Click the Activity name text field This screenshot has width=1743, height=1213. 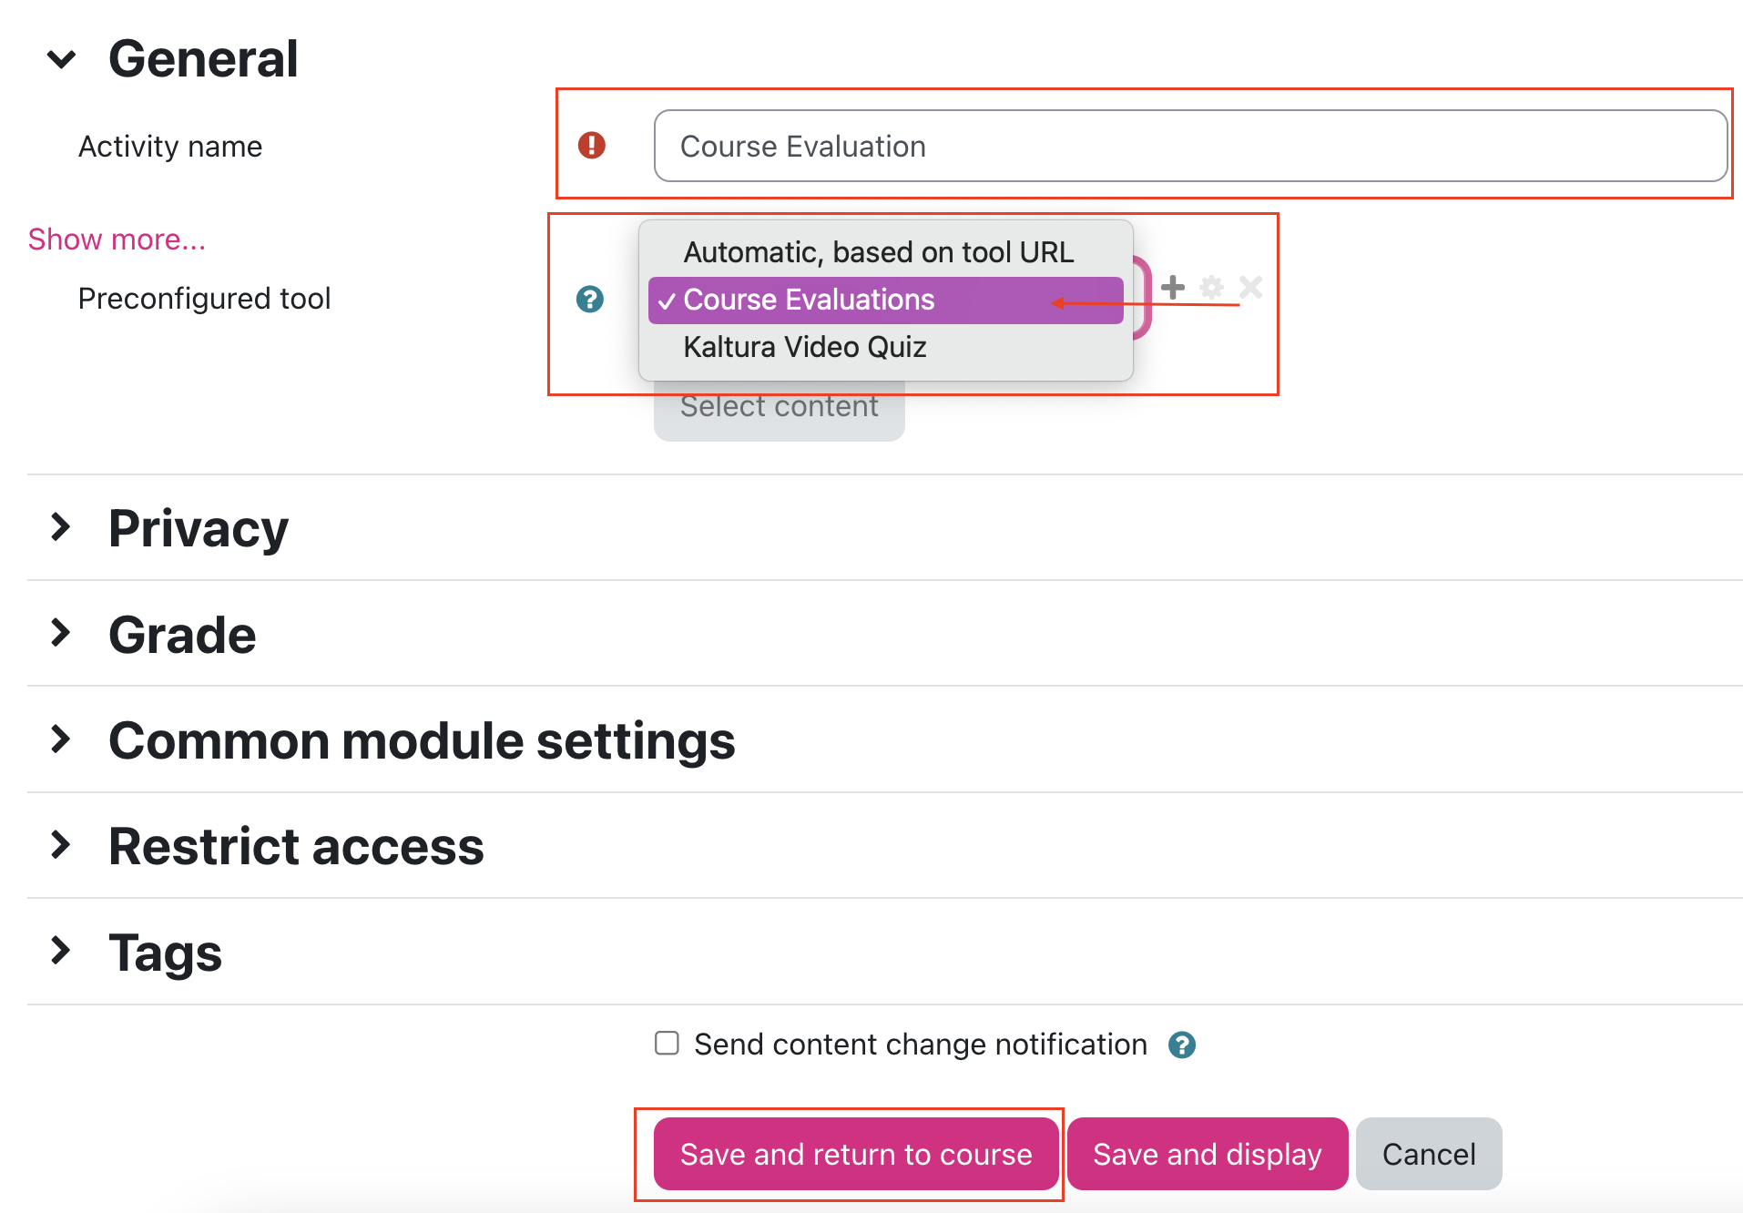[x=1190, y=146]
